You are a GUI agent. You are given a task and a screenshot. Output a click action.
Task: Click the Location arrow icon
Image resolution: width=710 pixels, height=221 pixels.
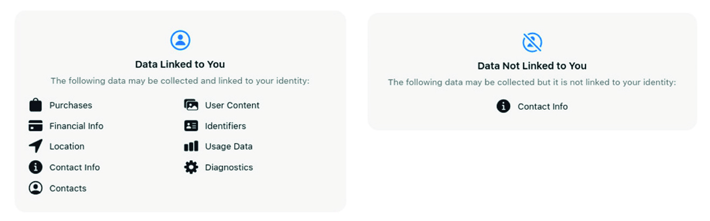pos(36,146)
